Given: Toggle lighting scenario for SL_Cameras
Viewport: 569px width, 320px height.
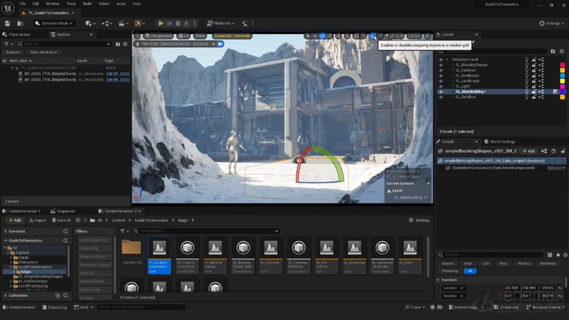Looking at the screenshot, I should [x=527, y=71].
